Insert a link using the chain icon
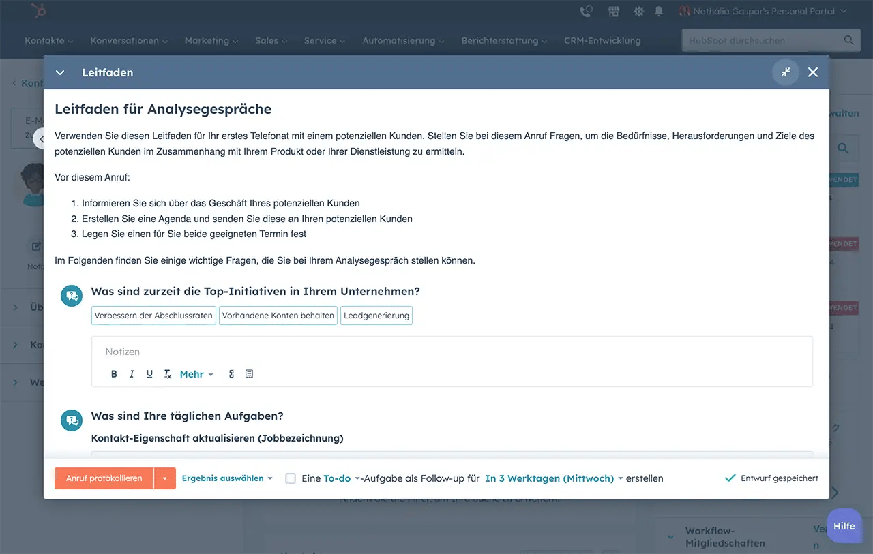 click(231, 374)
